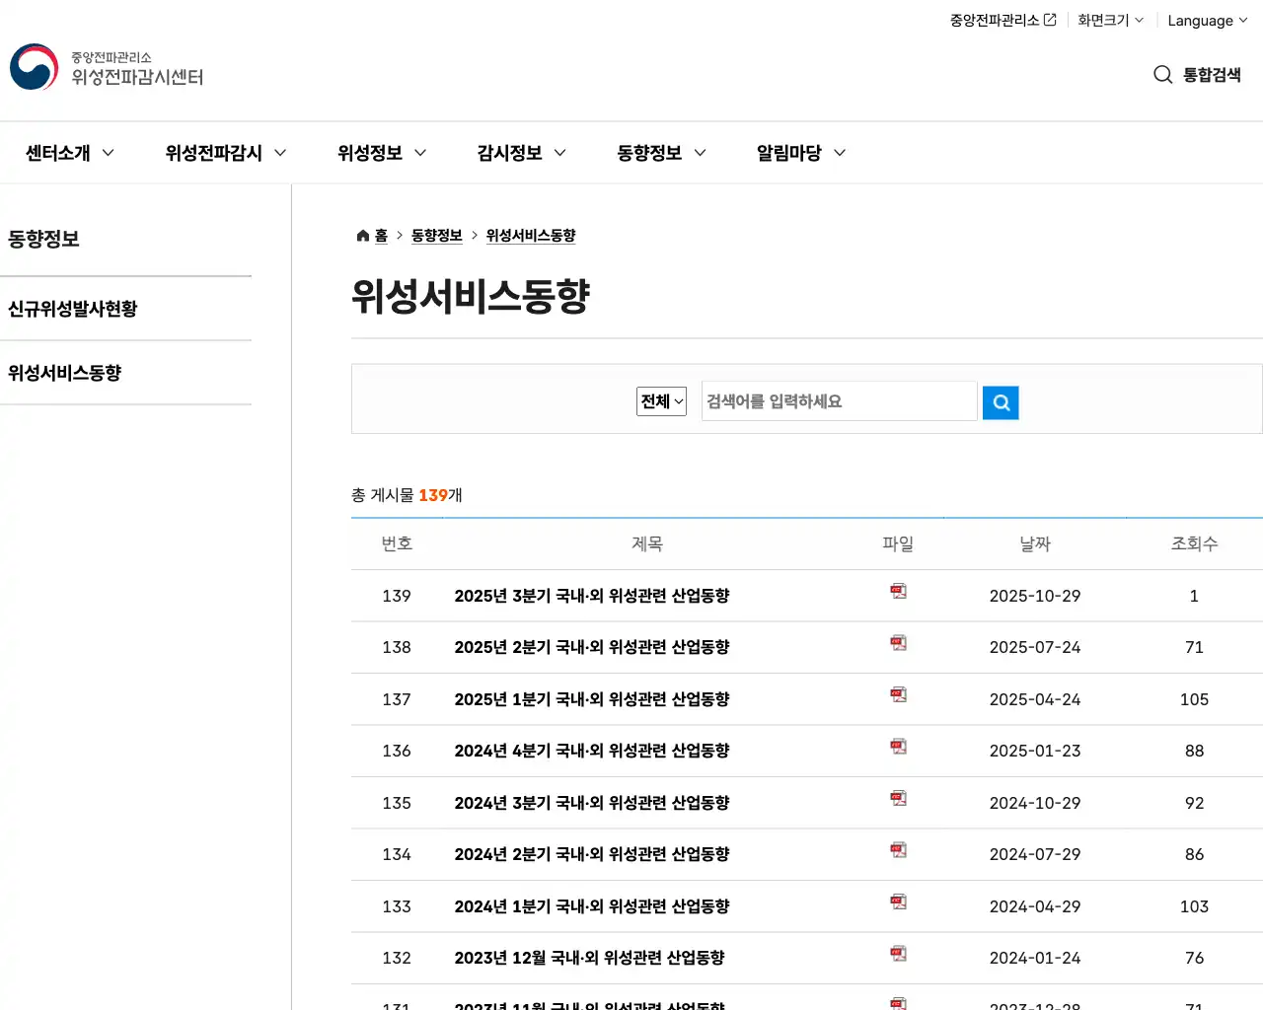Click the 동향정보 breadcrumb link
This screenshot has height=1010, width=1263.
tap(437, 235)
